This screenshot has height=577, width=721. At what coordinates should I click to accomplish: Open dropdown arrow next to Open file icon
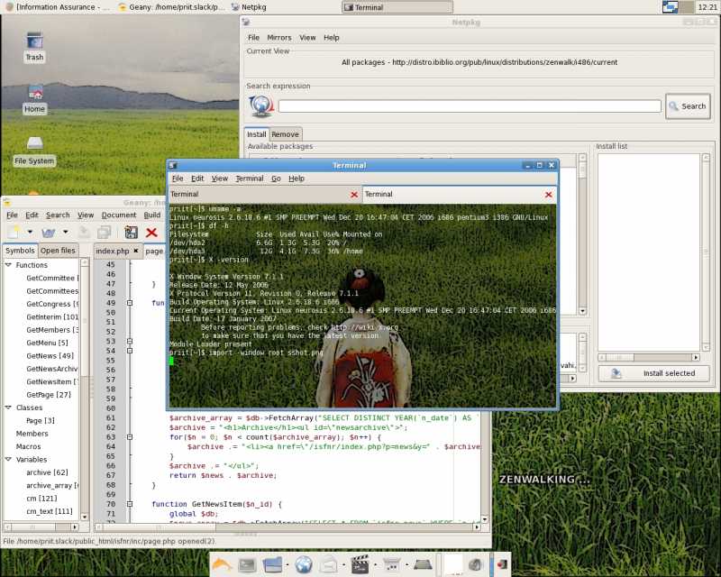pyautogui.click(x=65, y=232)
